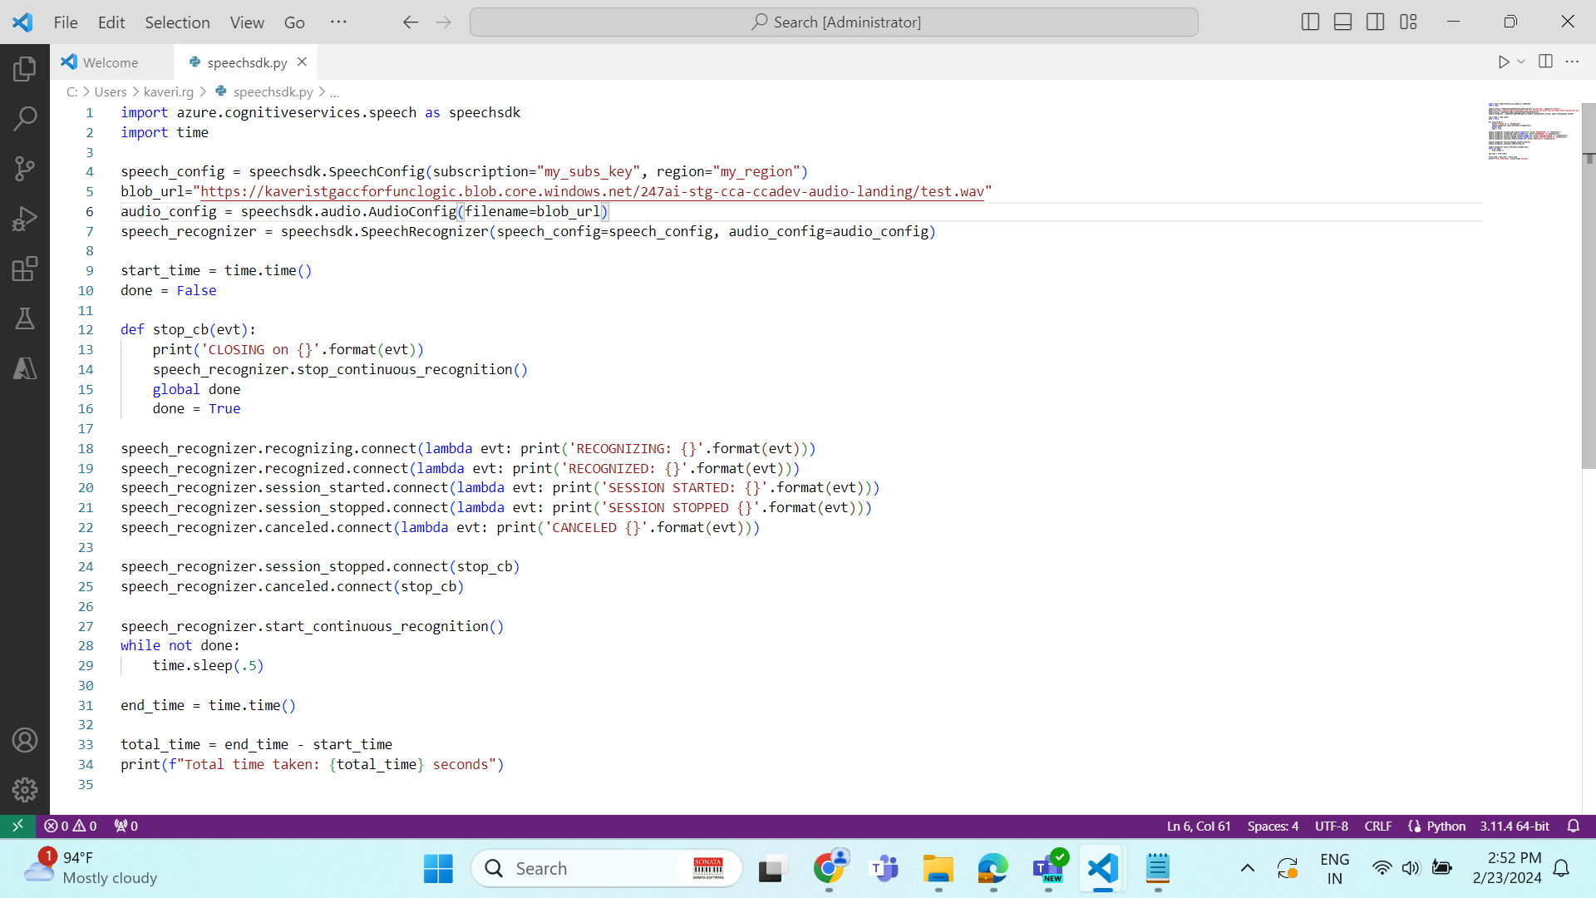
Task: Click the VS Code logo menu icon
Action: point(22,22)
